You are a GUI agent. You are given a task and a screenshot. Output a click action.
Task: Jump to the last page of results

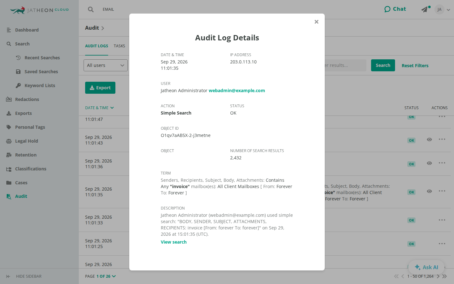tap(445, 276)
